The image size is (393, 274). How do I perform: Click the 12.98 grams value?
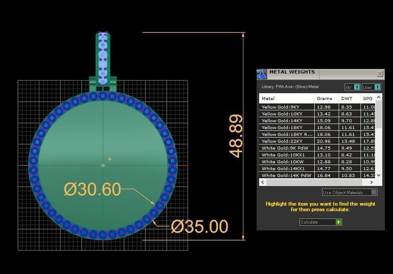pos(324,107)
